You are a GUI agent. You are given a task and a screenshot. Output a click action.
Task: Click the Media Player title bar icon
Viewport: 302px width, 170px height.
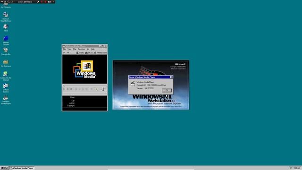click(x=64, y=46)
